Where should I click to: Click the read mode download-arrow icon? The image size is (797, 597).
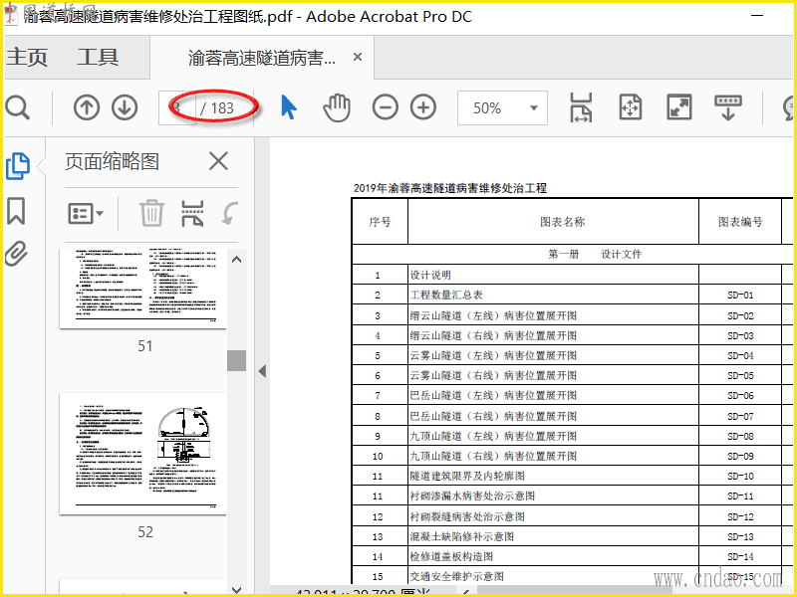728,107
